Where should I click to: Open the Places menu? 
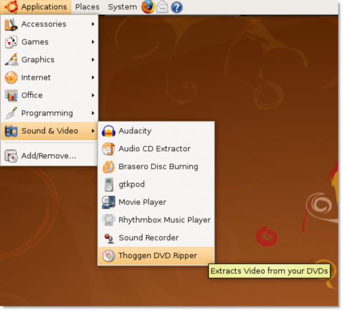coord(87,7)
